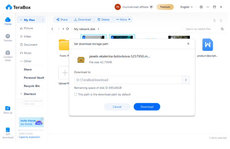Close the Set download storage path dialog
This screenshot has width=230, height=149.
(x=188, y=44)
